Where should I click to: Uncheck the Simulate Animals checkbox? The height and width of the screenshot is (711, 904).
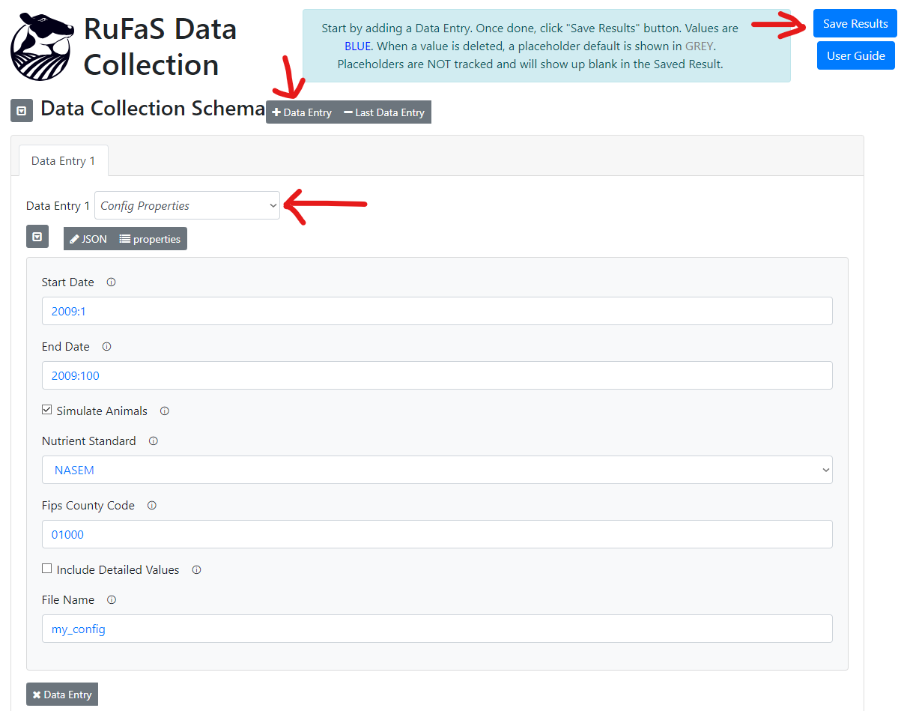click(47, 410)
